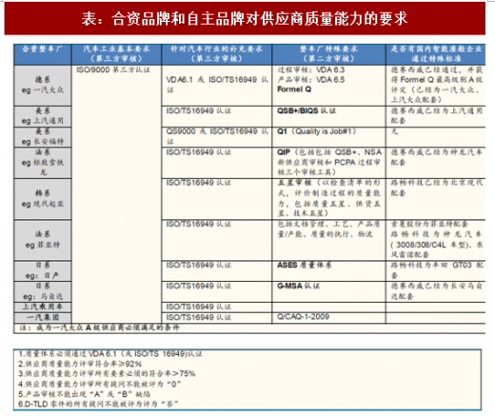
Task: Click condition 2 with ≥92%
Action: click(x=80, y=364)
